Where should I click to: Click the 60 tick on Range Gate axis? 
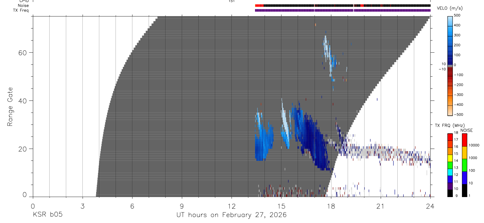pos(22,52)
